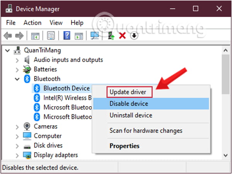Viewport: 232px width, 174px height.
Task: Click the Disk drives icon
Action: tap(27, 147)
